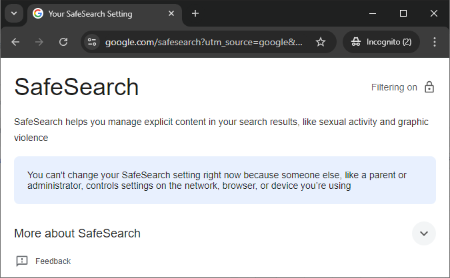This screenshot has height=278, width=450.
Task: Open a new tab with the plus button
Action: 195,13
